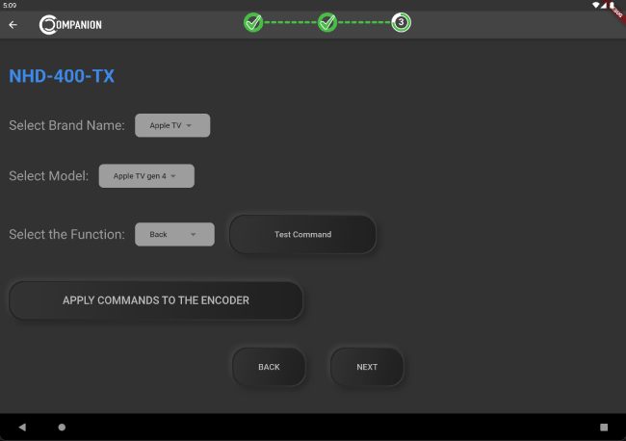626x441 pixels.
Task: Tap step 3 indicator circle
Action: (x=402, y=22)
